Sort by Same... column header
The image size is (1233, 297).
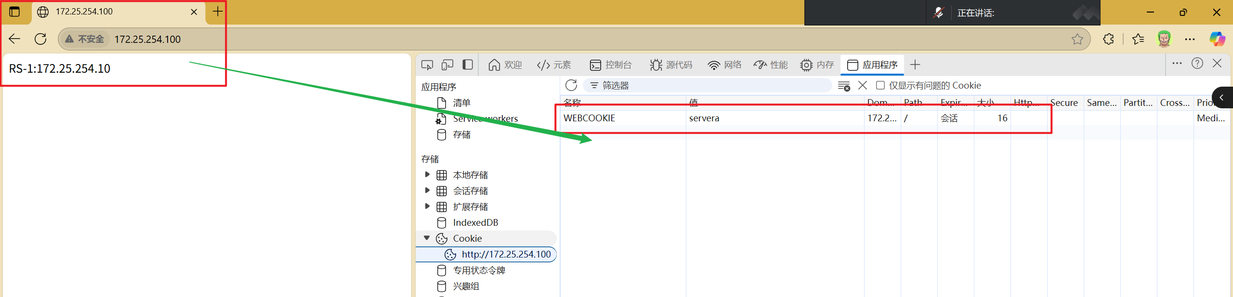(x=1102, y=103)
